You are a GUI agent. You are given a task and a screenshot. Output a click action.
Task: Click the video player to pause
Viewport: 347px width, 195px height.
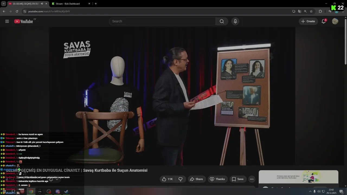pyautogui.click(x=172, y=96)
